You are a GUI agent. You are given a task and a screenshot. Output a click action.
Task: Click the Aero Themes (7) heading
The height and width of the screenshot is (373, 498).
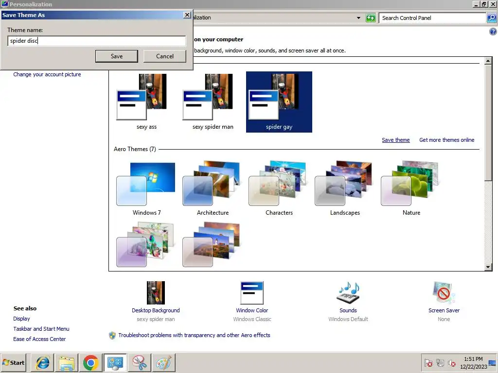pos(135,149)
